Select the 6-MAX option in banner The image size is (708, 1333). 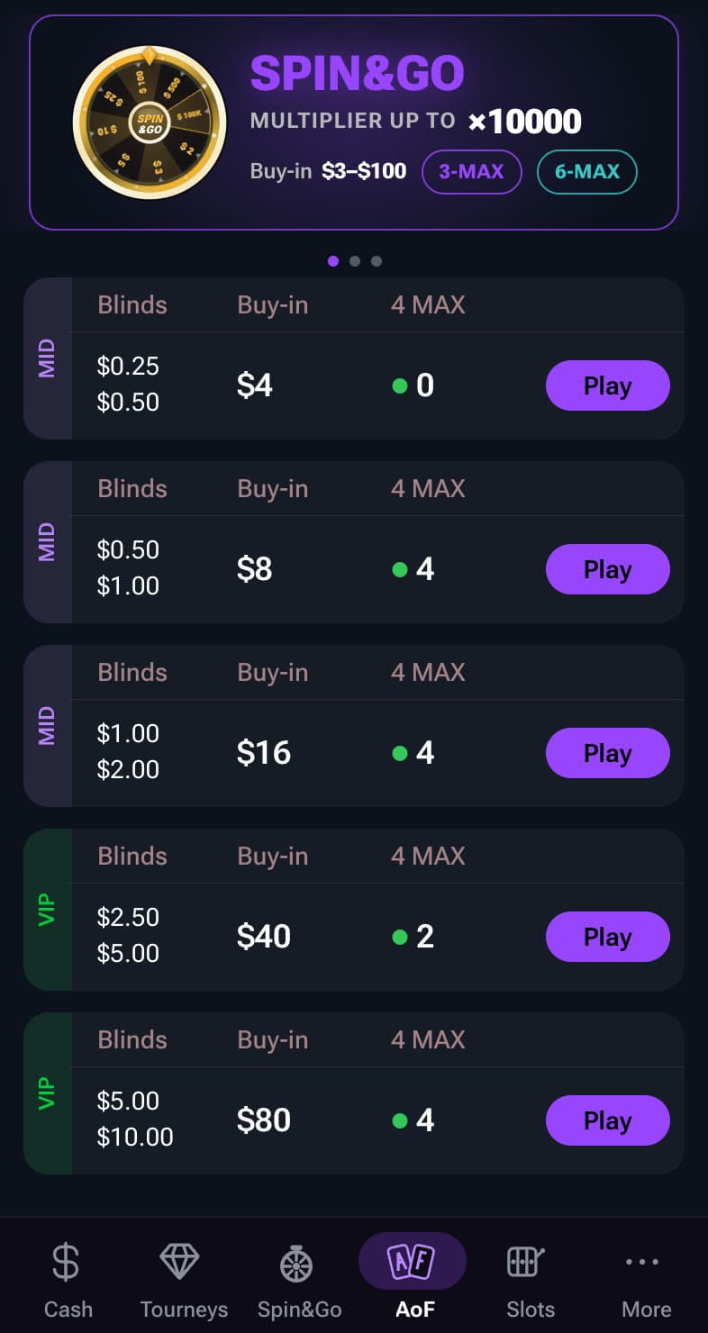586,172
